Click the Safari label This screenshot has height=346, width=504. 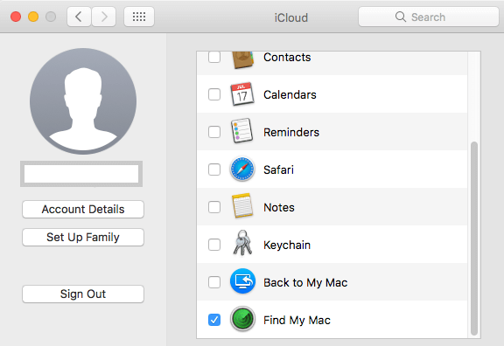278,170
